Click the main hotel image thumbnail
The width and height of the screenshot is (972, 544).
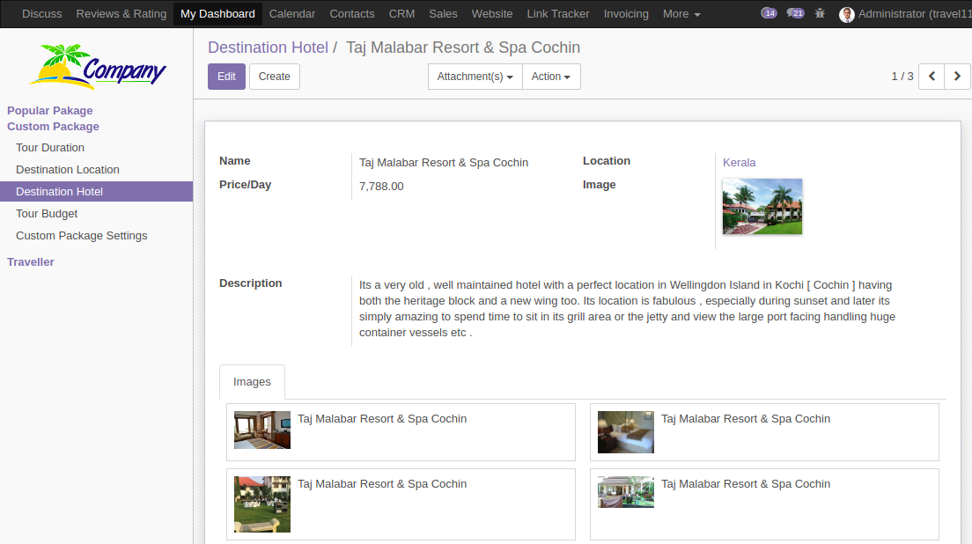click(762, 206)
